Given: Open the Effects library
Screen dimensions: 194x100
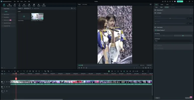Looking at the screenshot, I should pyautogui.click(x=29, y=5).
